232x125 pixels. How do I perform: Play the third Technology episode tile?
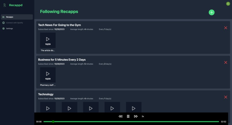tap(91, 107)
